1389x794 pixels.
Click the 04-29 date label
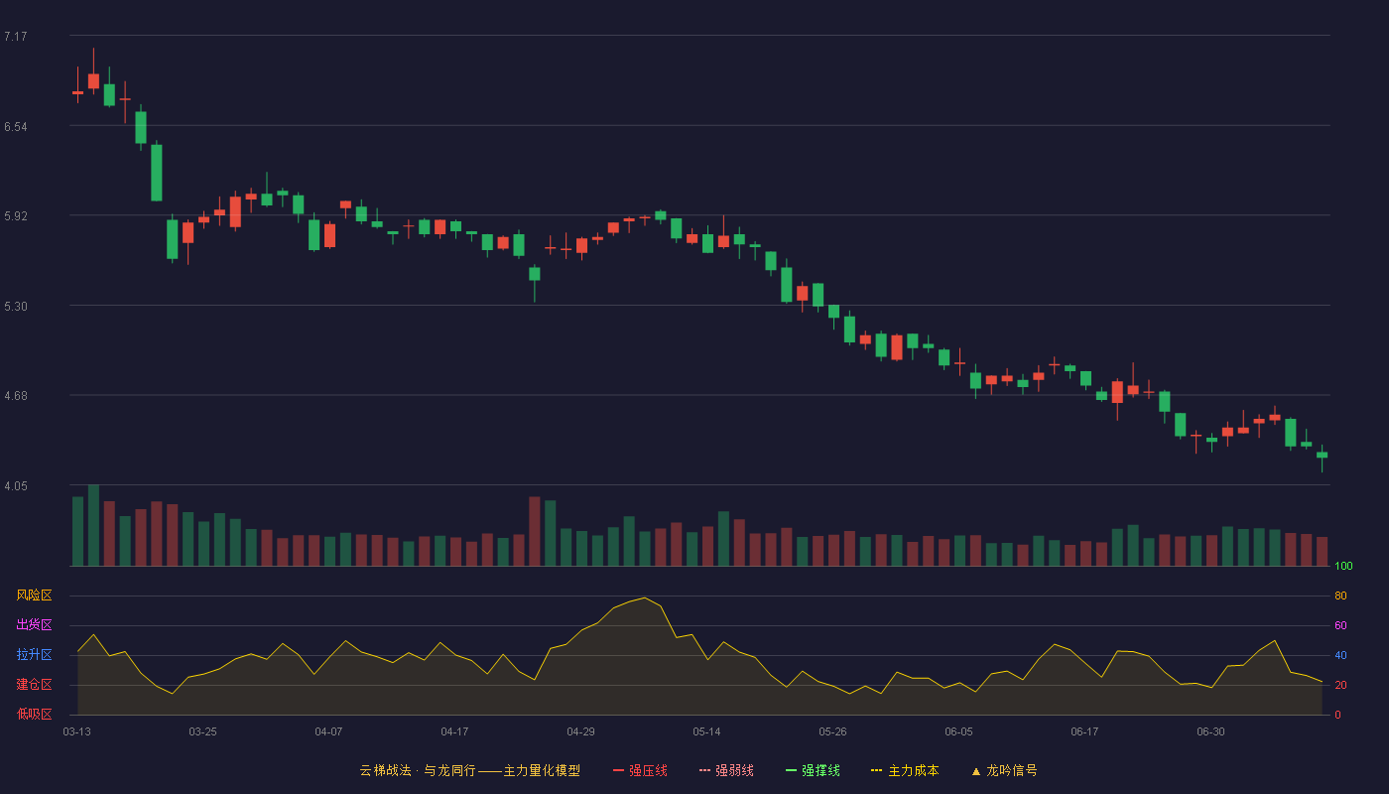[580, 731]
